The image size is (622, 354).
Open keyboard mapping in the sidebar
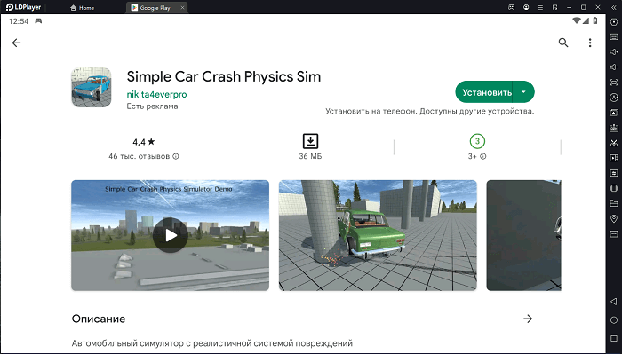614,37
